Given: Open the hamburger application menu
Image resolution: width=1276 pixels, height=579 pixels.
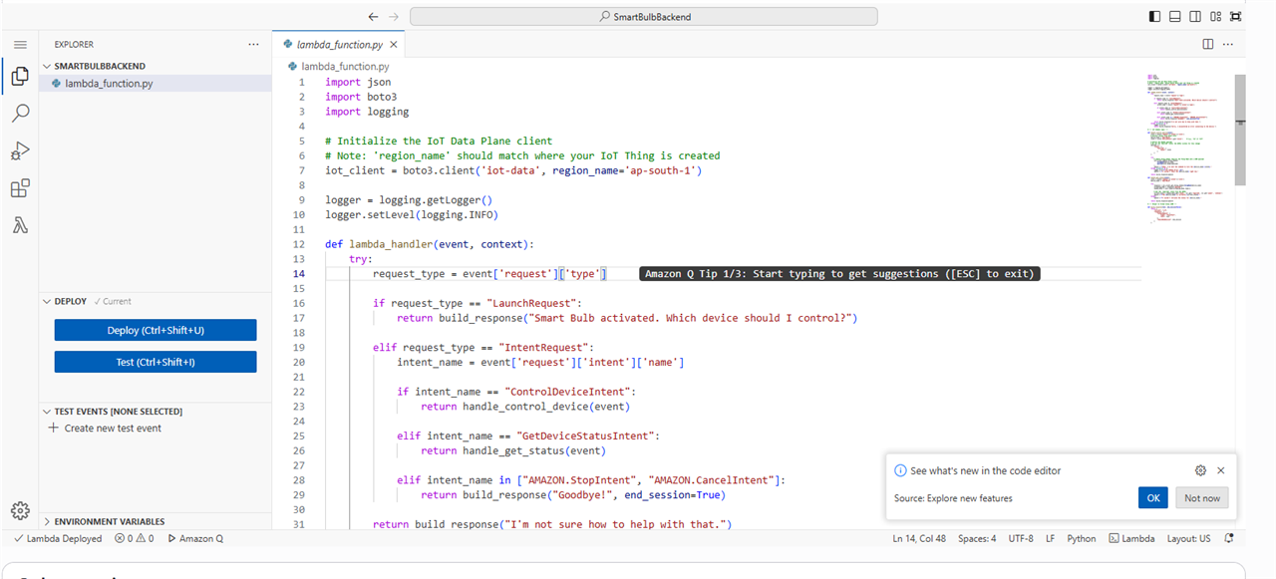Looking at the screenshot, I should point(20,45).
